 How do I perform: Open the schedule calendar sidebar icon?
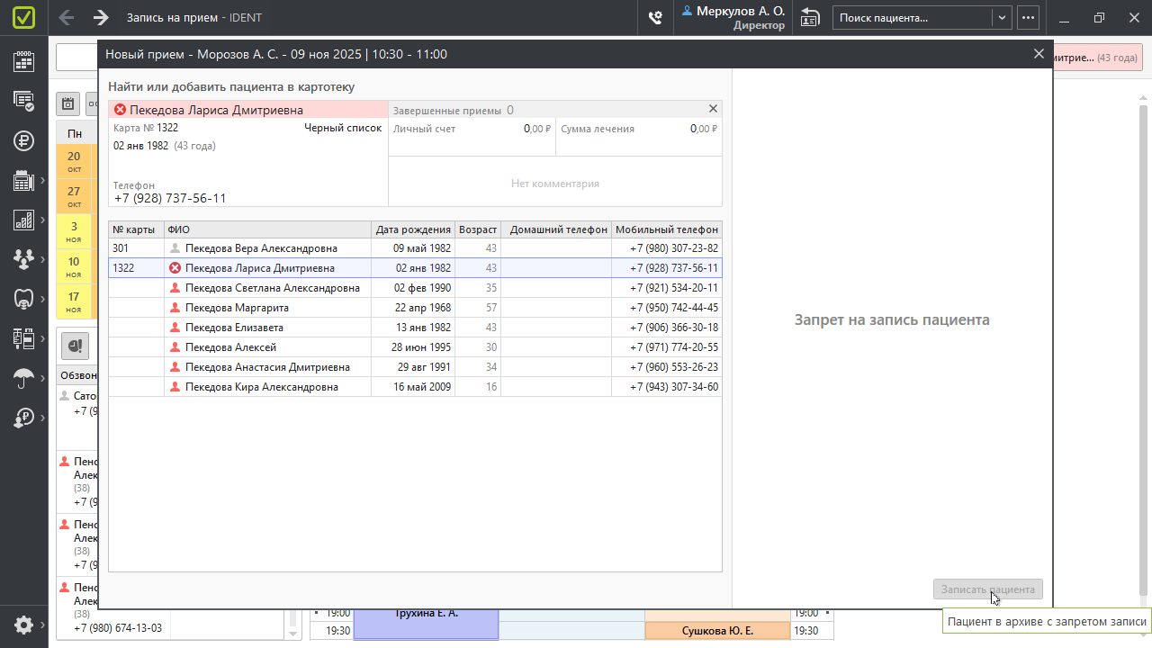click(23, 61)
